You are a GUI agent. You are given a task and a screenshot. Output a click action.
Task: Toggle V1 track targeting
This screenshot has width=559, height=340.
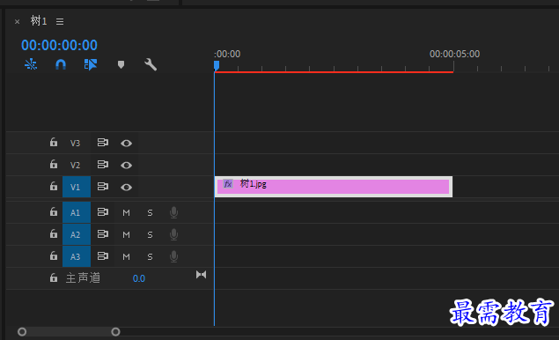coord(77,187)
